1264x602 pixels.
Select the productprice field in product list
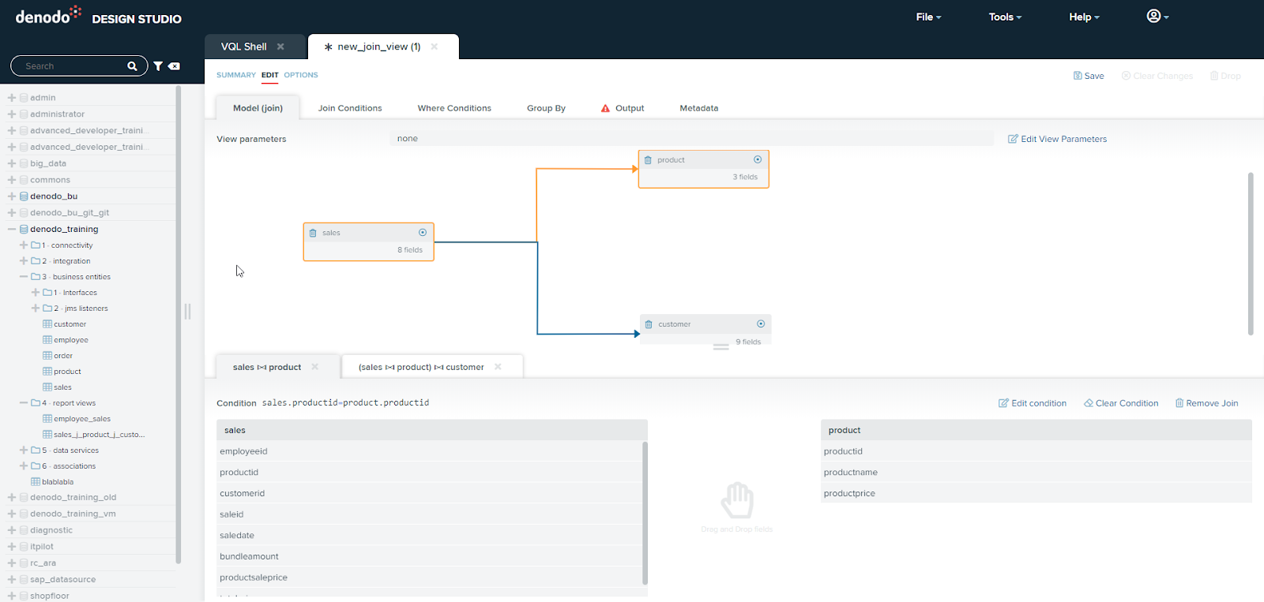1036,493
